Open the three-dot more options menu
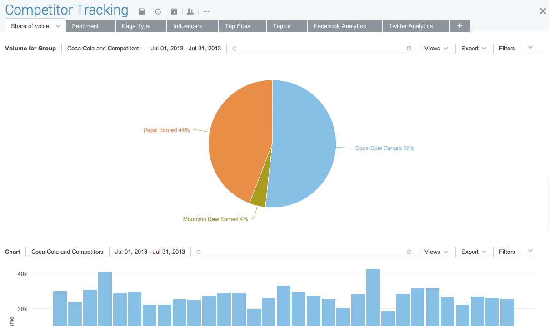Viewport: 549px width, 326px height. point(206,11)
